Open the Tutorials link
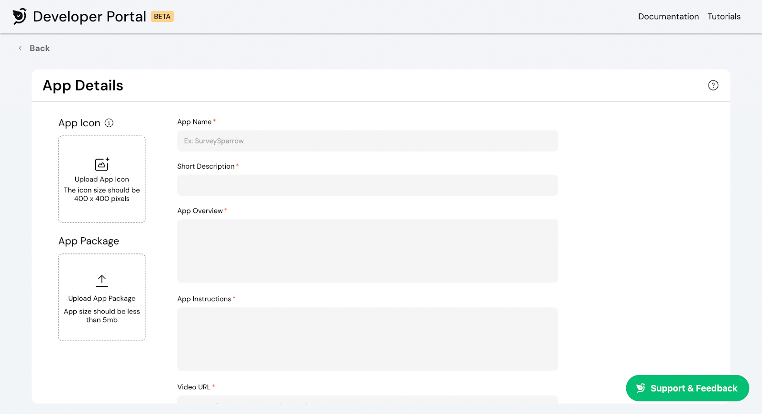Image resolution: width=762 pixels, height=414 pixels. (724, 16)
